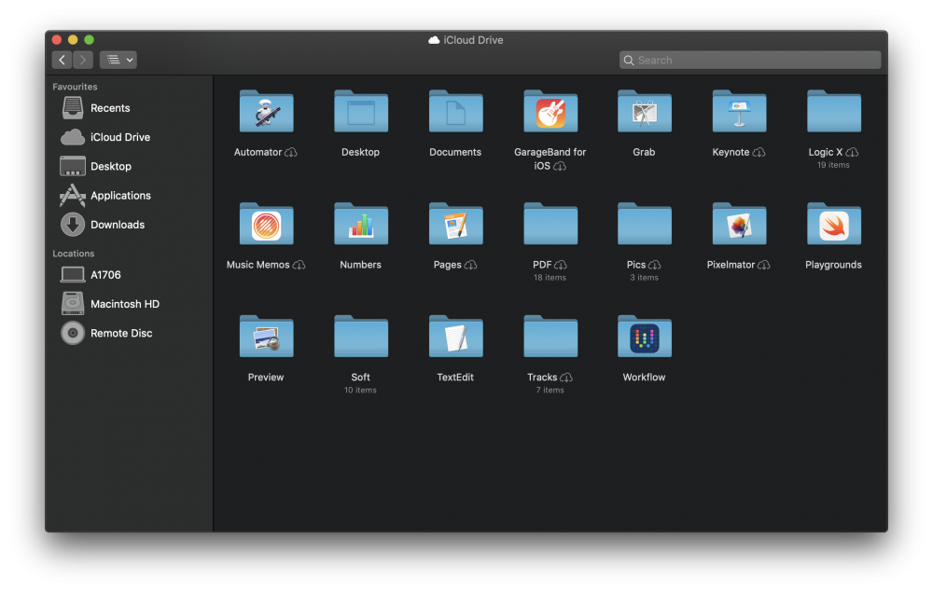
Task: Open the PDF folder
Action: pyautogui.click(x=550, y=224)
